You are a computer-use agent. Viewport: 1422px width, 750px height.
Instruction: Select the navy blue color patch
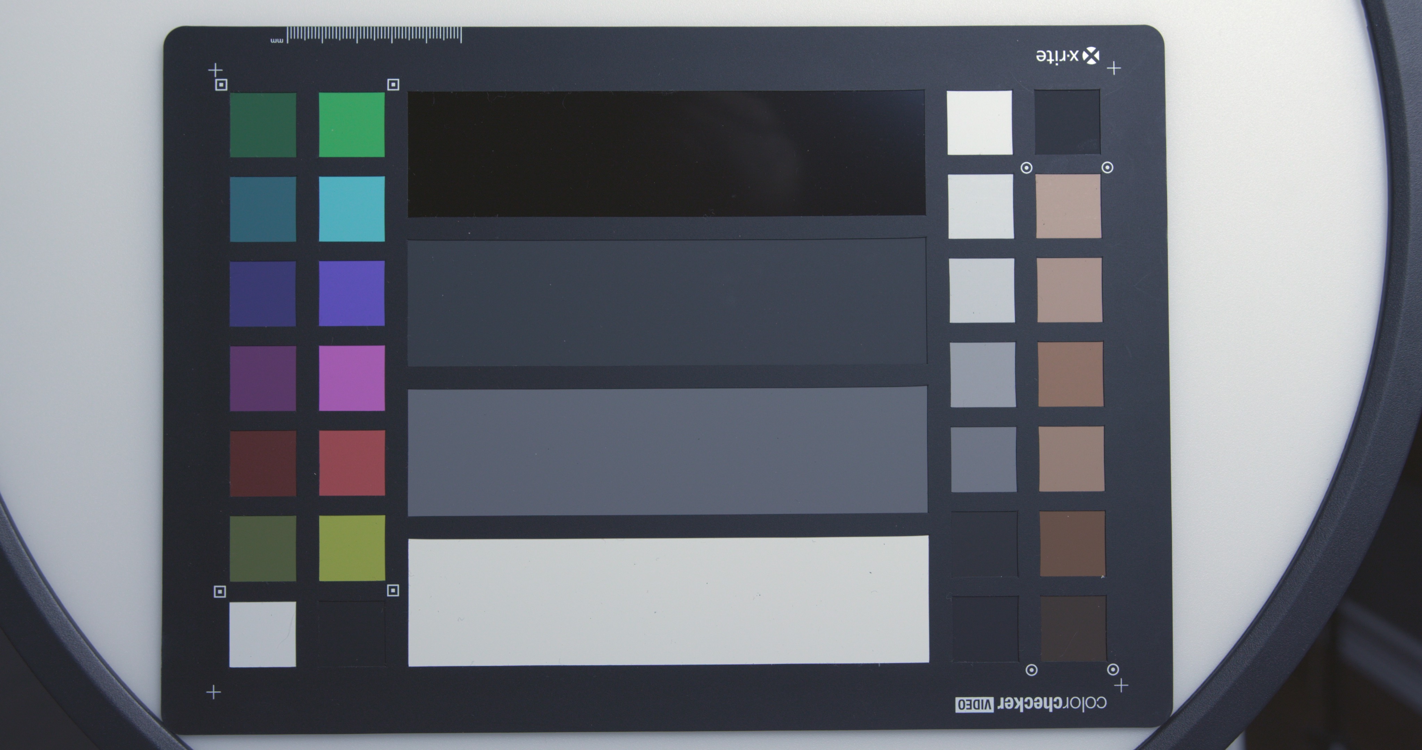tap(263, 294)
